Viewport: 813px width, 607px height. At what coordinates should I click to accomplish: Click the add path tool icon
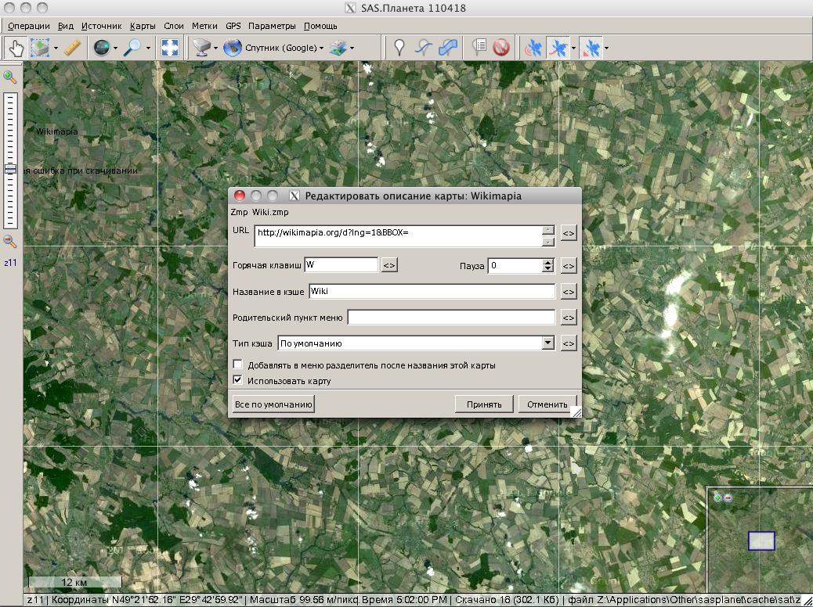(424, 48)
